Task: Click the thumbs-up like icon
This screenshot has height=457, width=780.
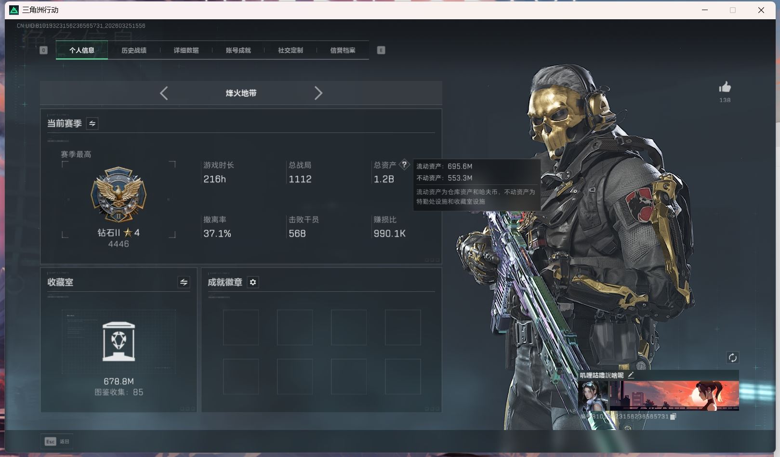Action: (725, 87)
